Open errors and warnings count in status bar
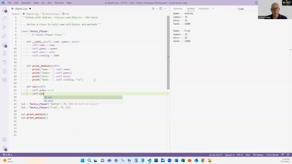Viewport: 292px width, 164px height. point(7,155)
